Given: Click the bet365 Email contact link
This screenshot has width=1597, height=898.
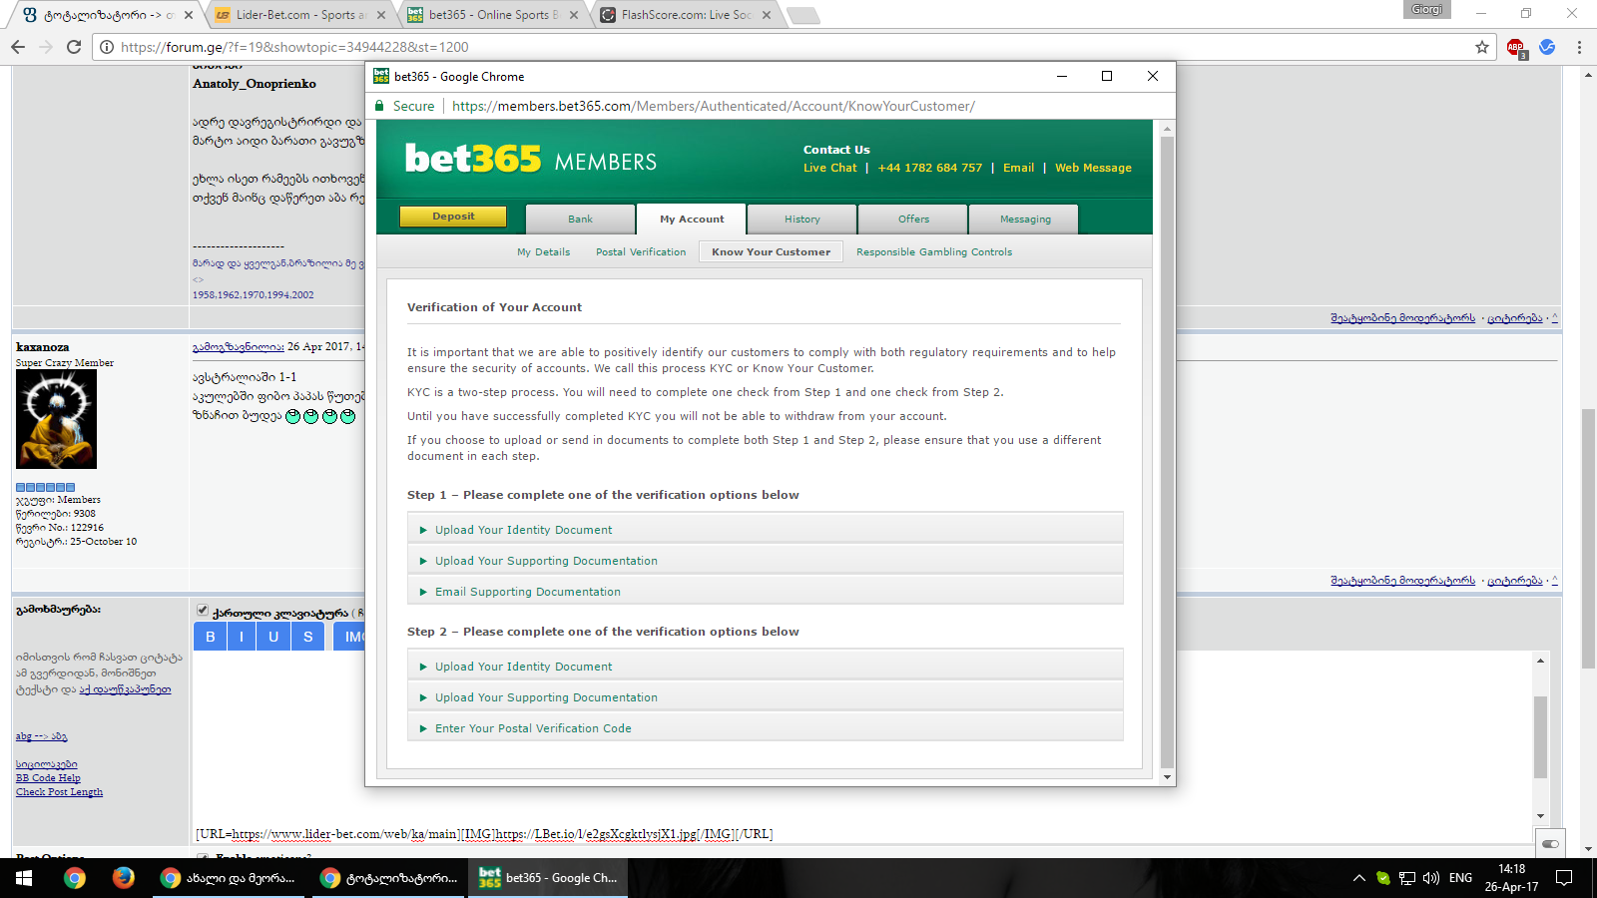Looking at the screenshot, I should (1019, 168).
